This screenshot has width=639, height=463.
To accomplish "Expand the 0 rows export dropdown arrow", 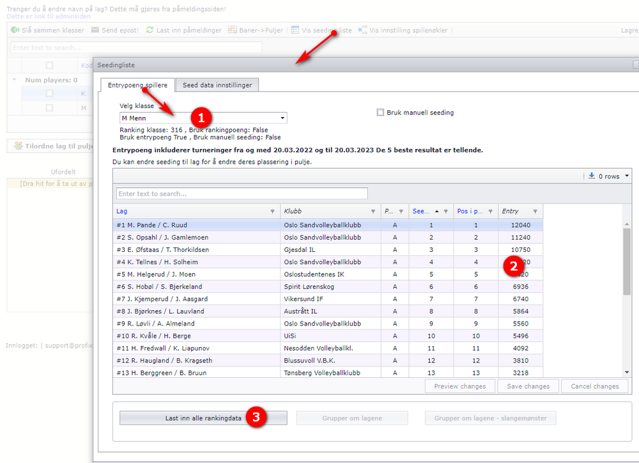I will point(627,176).
